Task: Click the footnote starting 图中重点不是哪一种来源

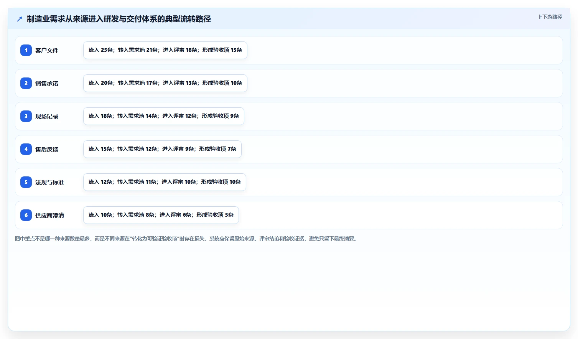Action: (x=187, y=239)
